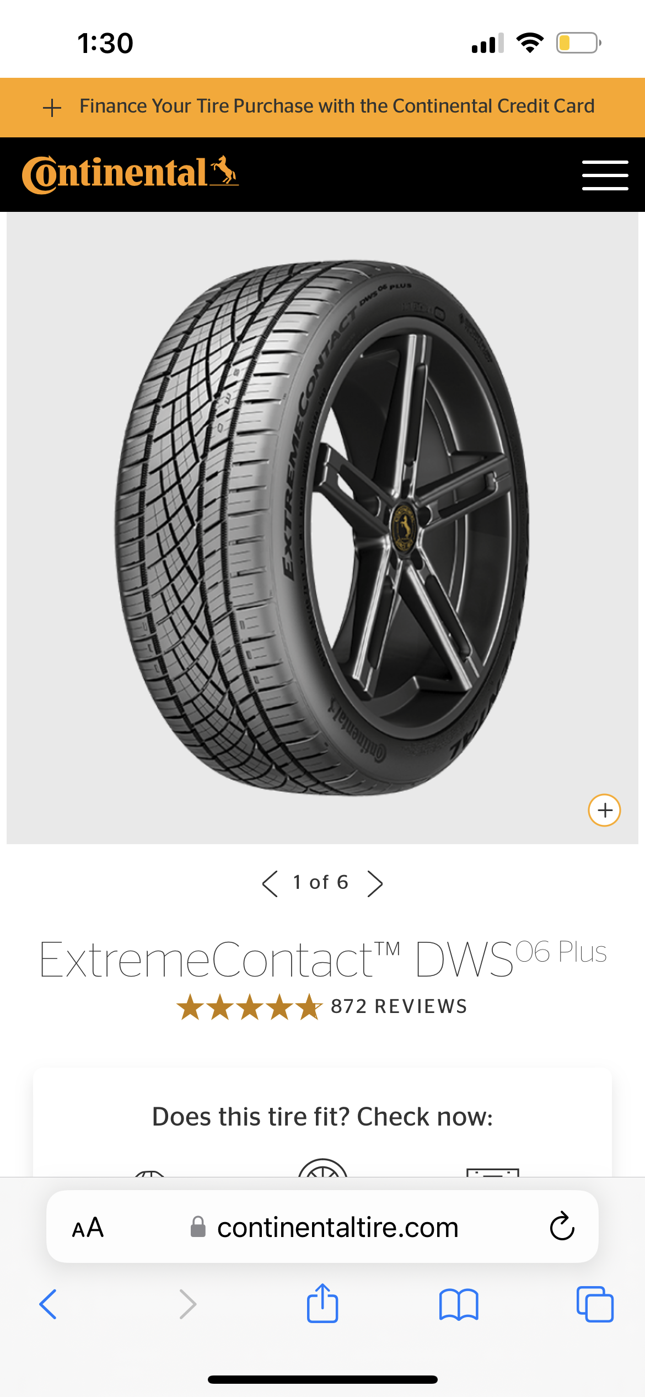Open Safari AA reader options

tap(88, 1228)
